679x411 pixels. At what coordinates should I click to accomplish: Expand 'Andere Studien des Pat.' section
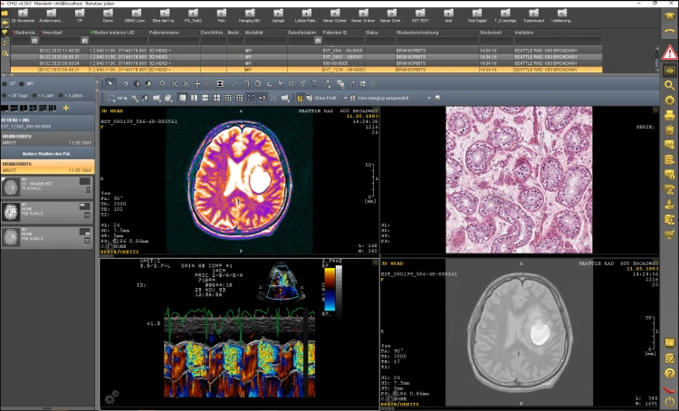[48, 152]
